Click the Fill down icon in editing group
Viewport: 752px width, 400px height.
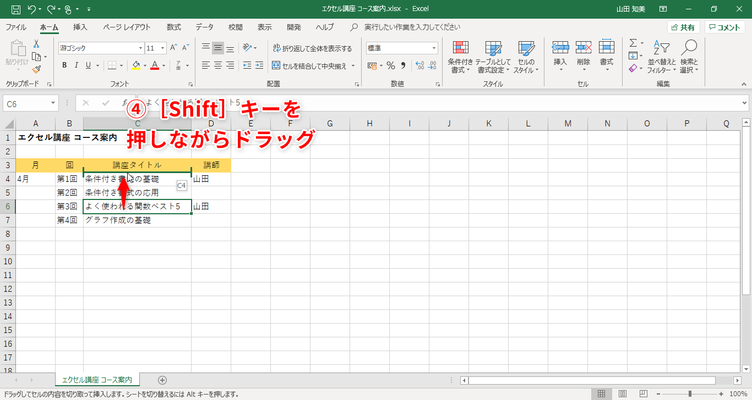(633, 55)
